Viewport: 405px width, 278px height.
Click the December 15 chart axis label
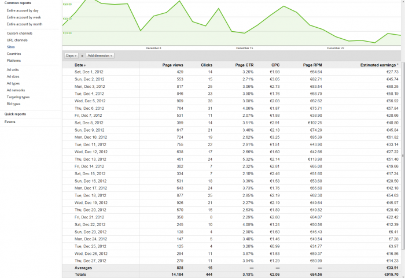point(244,48)
